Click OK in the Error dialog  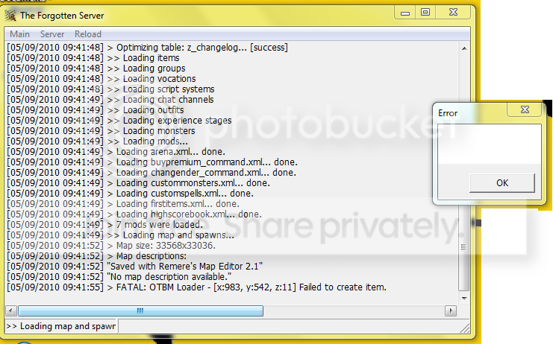pos(502,183)
